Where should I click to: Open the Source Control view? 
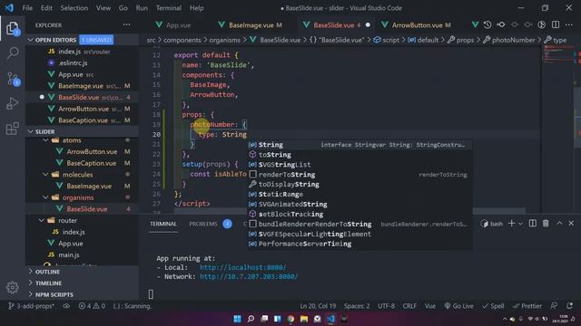click(13, 79)
